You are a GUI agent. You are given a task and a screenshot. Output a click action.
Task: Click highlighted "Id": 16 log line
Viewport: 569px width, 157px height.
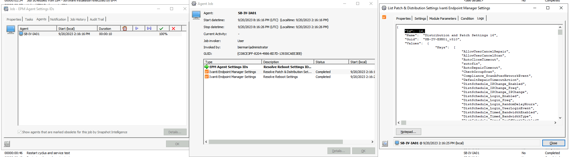click(415, 31)
